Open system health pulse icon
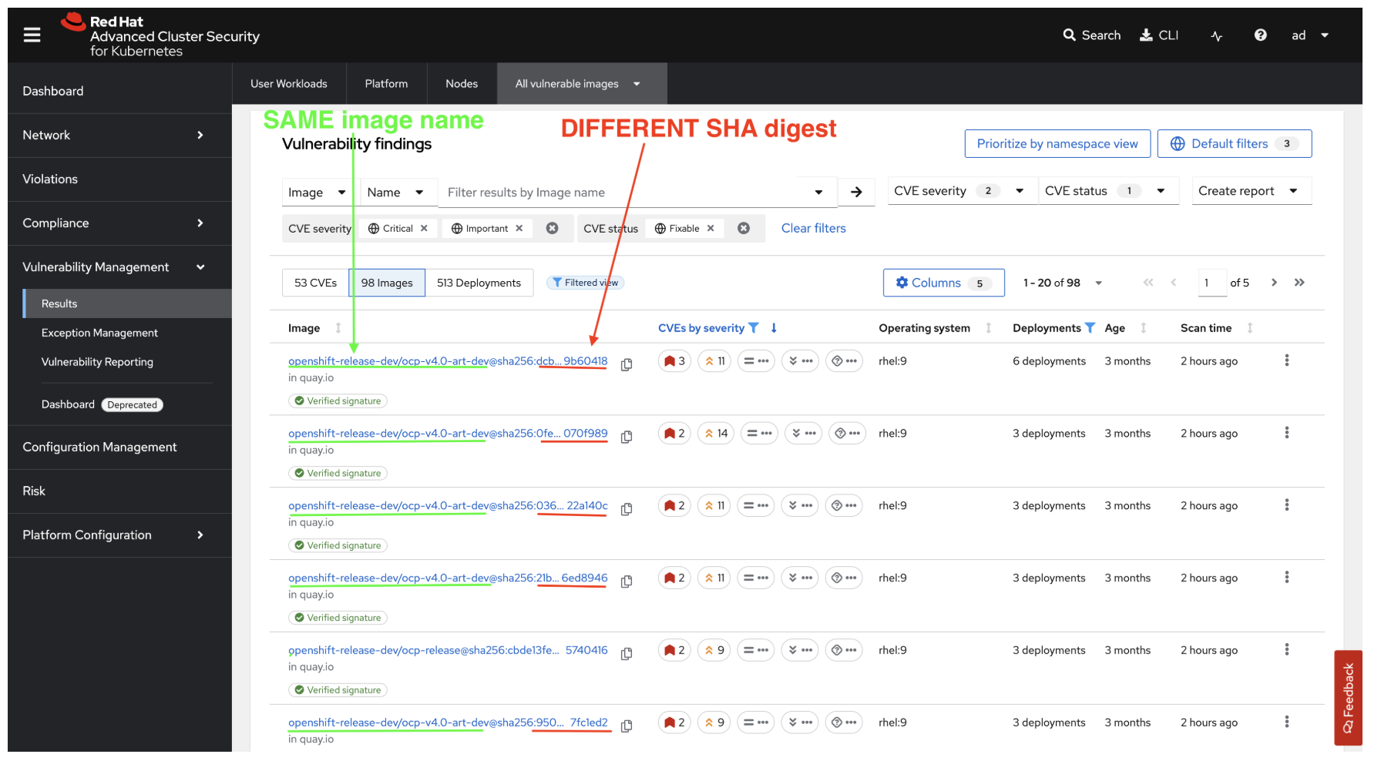Viewport: 1381px width, 781px height. (x=1217, y=35)
